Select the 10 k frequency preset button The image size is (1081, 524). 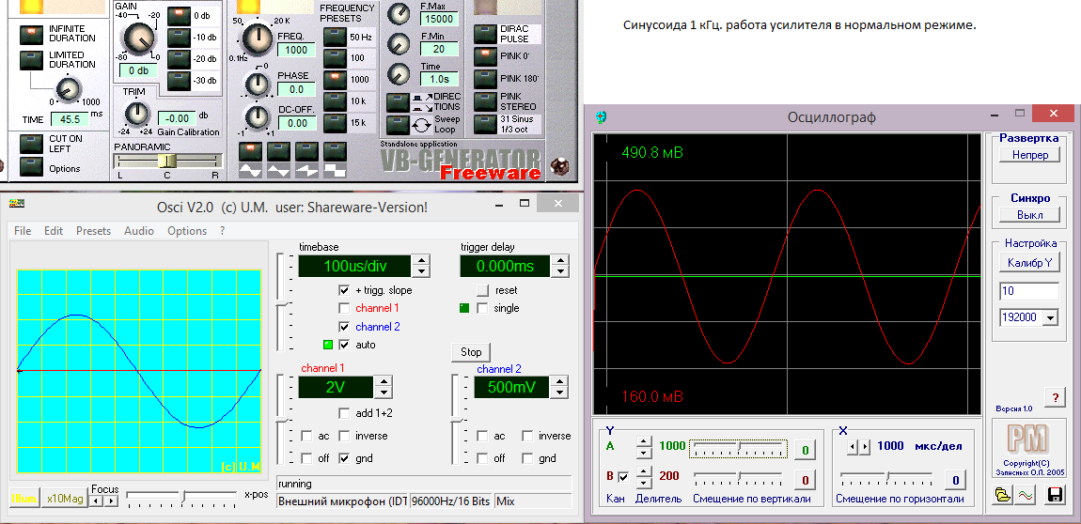coord(334,100)
